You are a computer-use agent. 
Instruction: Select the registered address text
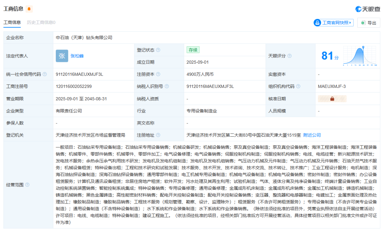(244, 135)
